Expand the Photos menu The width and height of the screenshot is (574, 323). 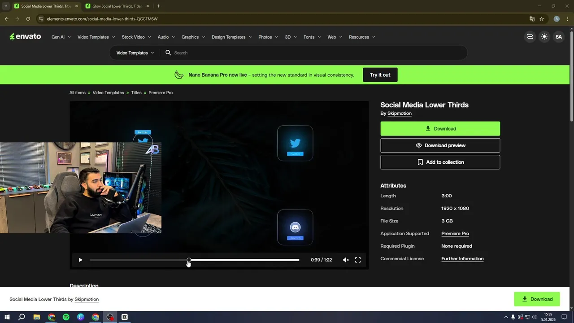(x=268, y=37)
